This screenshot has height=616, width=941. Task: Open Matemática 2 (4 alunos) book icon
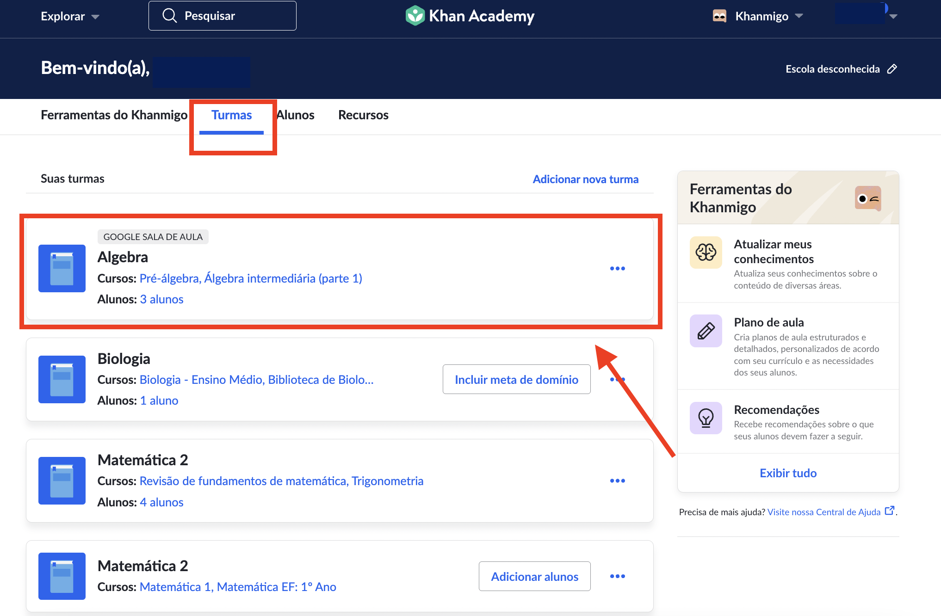(x=62, y=480)
